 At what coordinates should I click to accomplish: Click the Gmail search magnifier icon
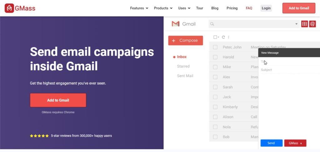coord(212,24)
